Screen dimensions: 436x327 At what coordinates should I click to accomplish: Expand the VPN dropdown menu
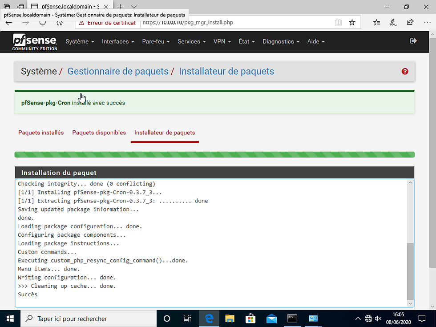tap(222, 41)
